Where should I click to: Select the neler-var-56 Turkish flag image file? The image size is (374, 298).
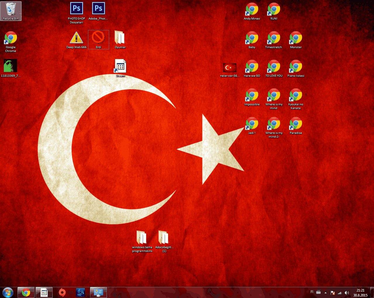click(230, 68)
